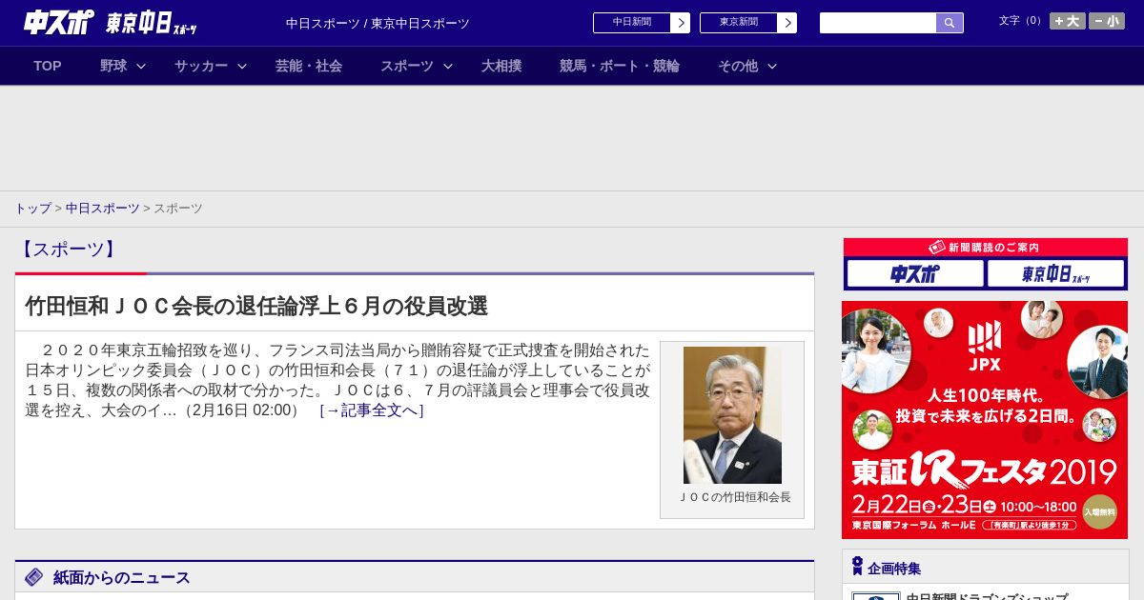Viewport: 1144px width, 600px height.
Task: Open the その他 navigation menu
Action: pyautogui.click(x=738, y=66)
